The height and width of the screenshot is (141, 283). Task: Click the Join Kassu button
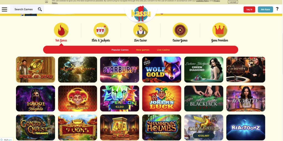coord(265,9)
